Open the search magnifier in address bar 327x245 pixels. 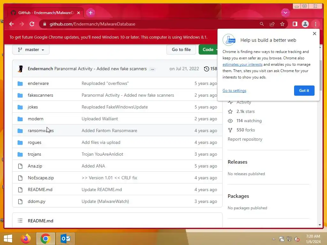[262, 24]
